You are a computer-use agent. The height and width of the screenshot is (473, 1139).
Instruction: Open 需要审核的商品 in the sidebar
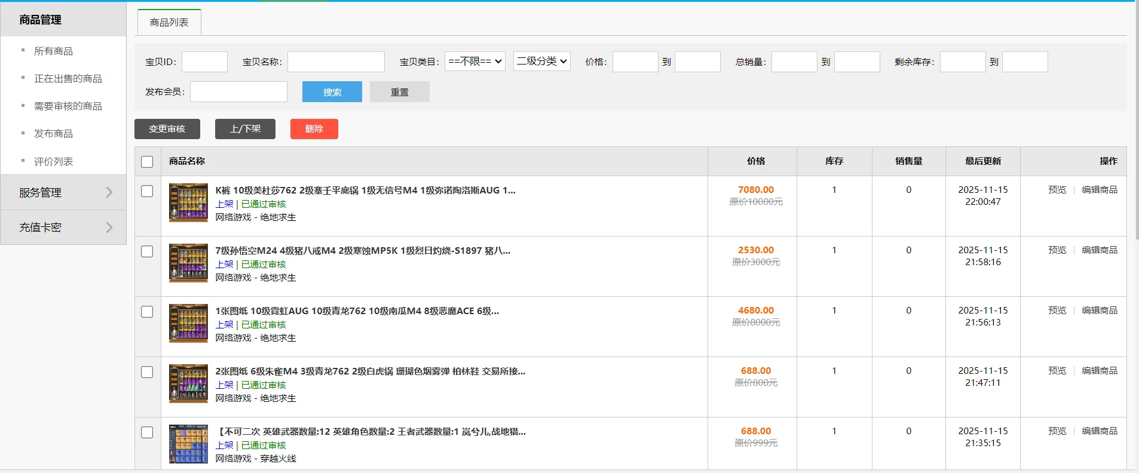pos(68,106)
